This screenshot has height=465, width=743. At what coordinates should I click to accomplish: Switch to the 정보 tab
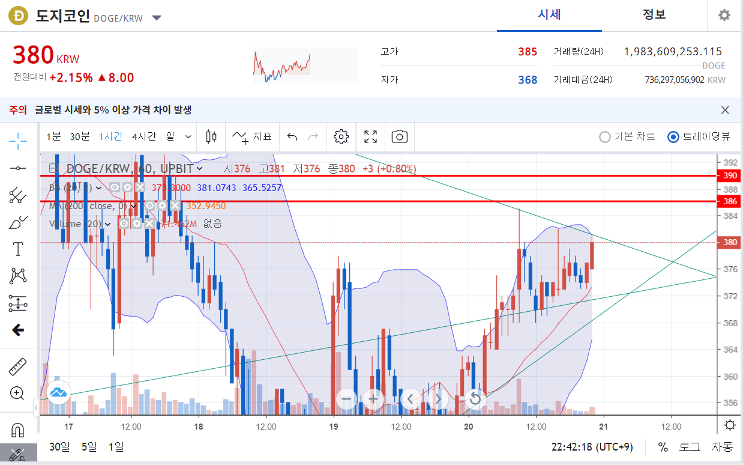pyautogui.click(x=654, y=15)
